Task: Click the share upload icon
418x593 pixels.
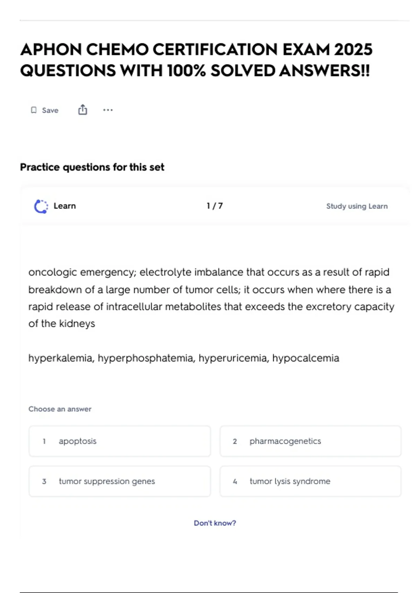Action: (x=83, y=110)
